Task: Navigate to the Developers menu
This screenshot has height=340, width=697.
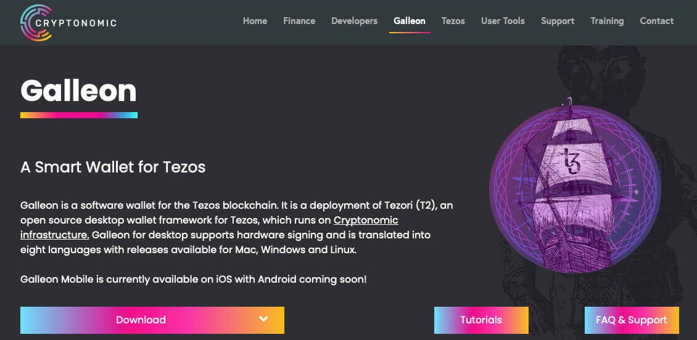Action: [x=354, y=21]
